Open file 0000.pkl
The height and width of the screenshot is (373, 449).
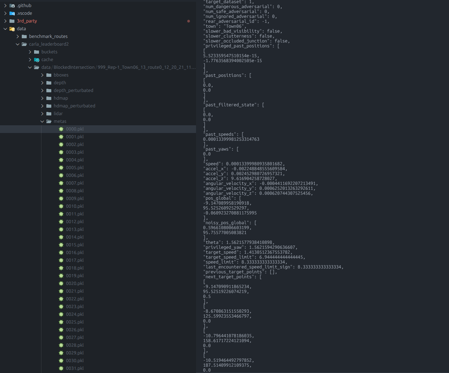(75, 129)
